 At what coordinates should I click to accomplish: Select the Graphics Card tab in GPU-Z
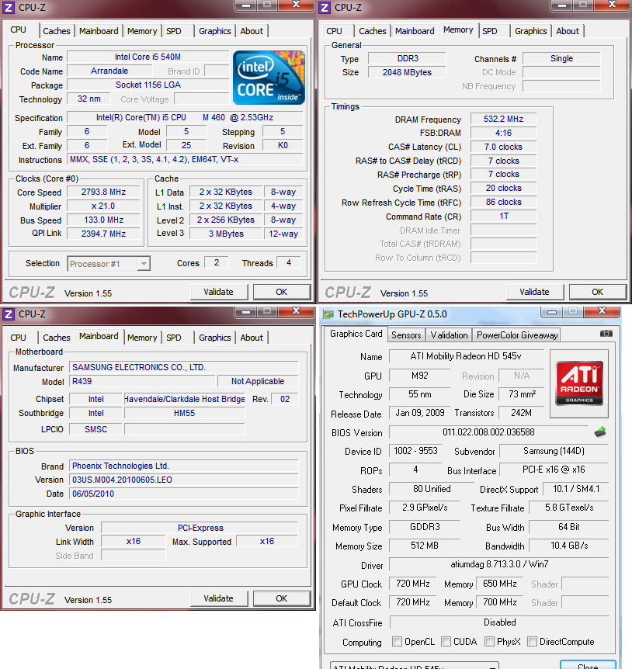[356, 334]
